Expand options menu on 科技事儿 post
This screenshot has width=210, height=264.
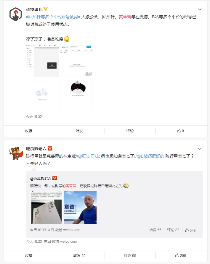(200, 9)
